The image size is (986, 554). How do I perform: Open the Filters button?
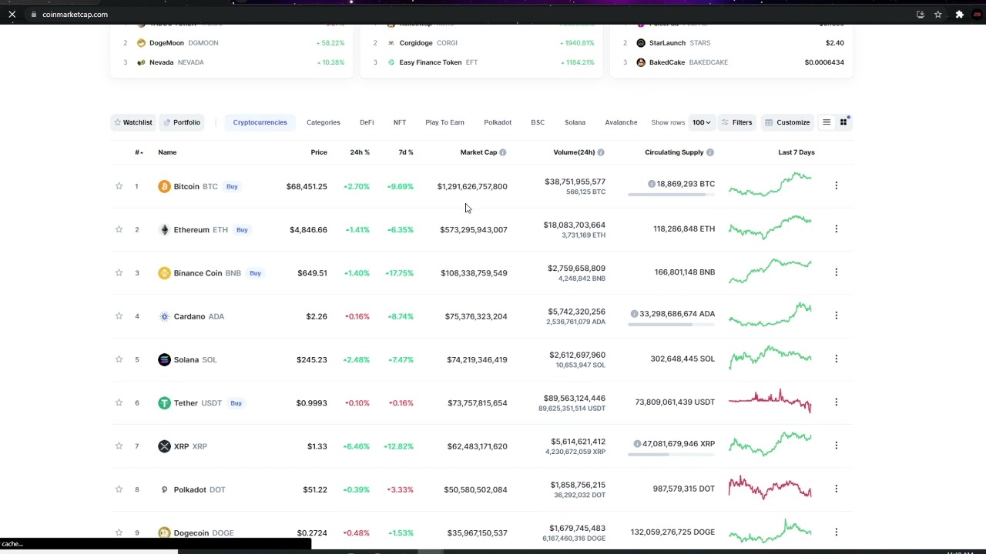[736, 122]
